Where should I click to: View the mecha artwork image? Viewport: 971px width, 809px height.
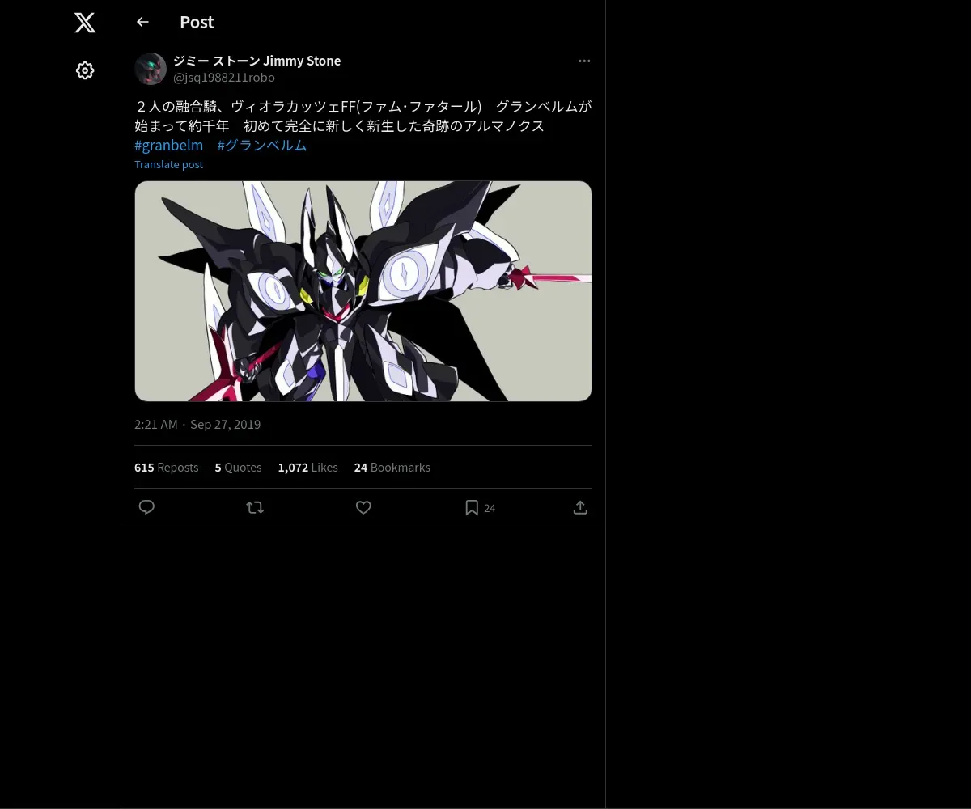[363, 291]
